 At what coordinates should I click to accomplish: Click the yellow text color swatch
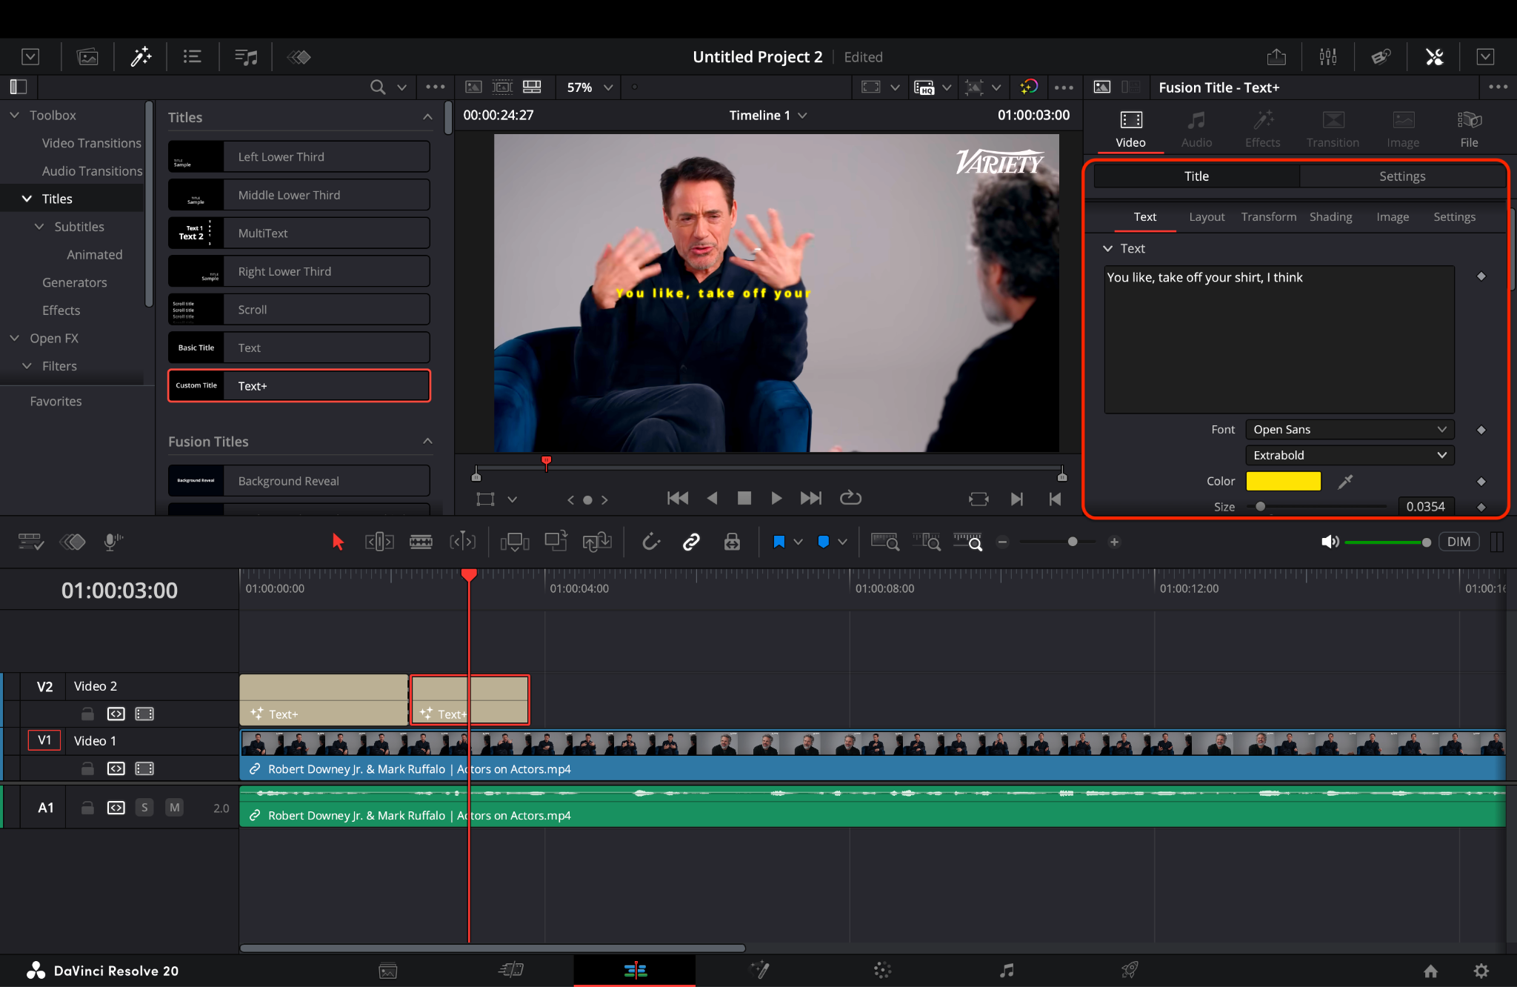tap(1283, 482)
